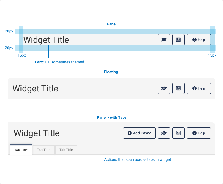Click the Widget Title heading in the top Panel
Screen dimensions: 223x184
pyautogui.click(x=46, y=40)
